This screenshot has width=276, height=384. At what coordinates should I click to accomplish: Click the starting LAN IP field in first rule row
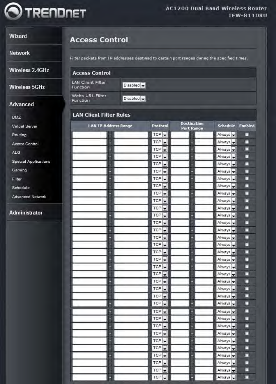click(x=89, y=135)
